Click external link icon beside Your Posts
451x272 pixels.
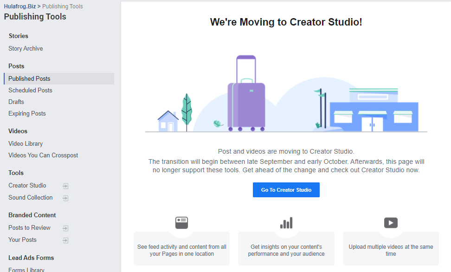(x=65, y=240)
